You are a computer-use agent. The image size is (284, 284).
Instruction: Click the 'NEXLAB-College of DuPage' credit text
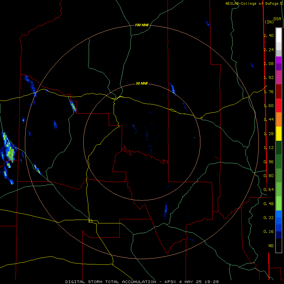pyautogui.click(x=252, y=3)
